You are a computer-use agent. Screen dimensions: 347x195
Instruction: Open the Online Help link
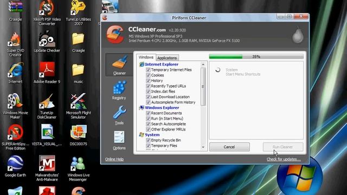114,159
